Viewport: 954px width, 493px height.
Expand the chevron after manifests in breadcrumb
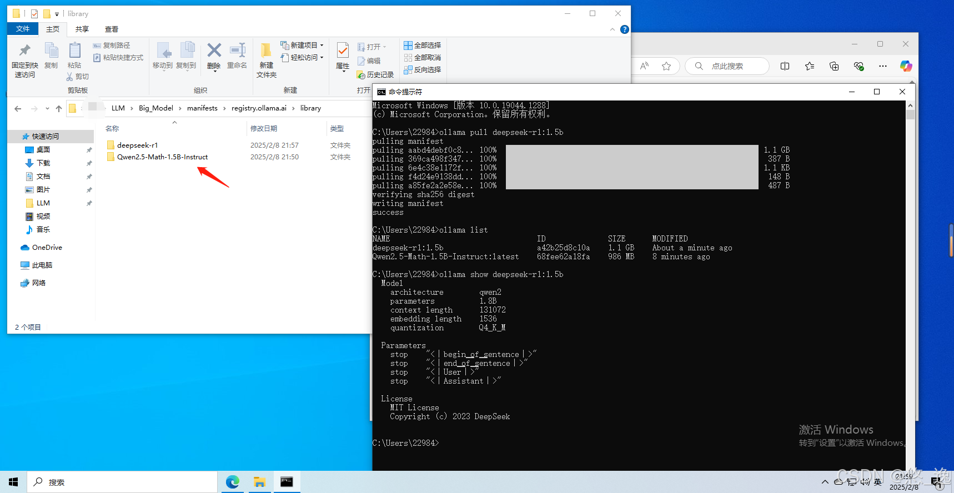tap(224, 108)
